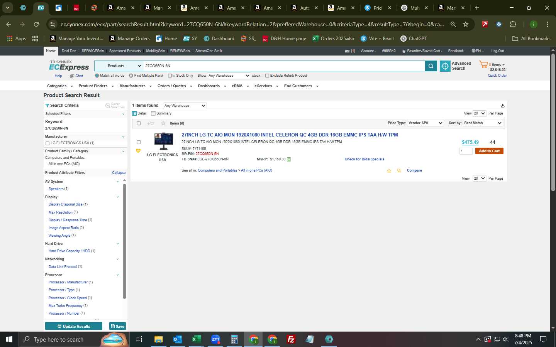Image resolution: width=556 pixels, height=347 pixels.
Task: Open the shopping cart icon
Action: [x=483, y=65]
